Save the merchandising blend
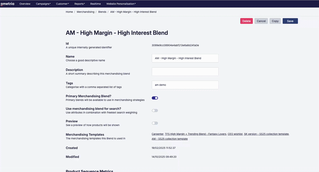The height and width of the screenshot is (172, 319). [x=290, y=21]
